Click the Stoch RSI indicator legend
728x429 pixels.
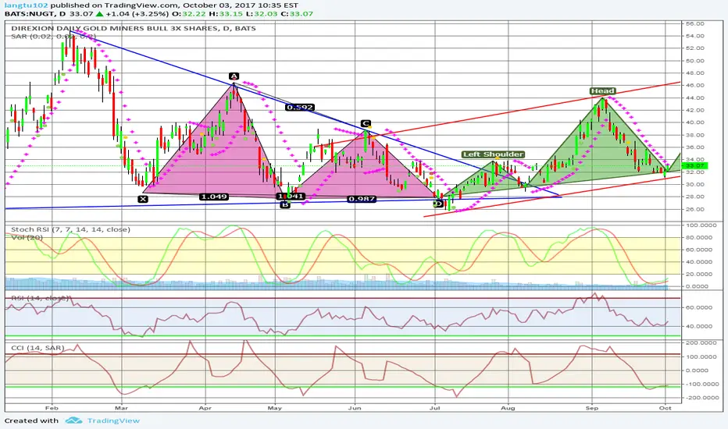70,229
